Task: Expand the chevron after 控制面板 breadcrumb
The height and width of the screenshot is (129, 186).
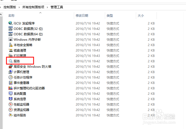Action: pyautogui.click(x=19, y=7)
